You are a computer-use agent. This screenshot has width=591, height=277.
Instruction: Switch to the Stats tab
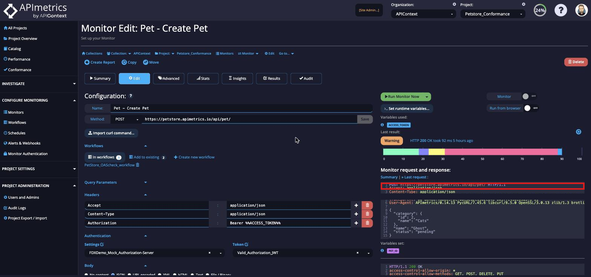(x=203, y=78)
